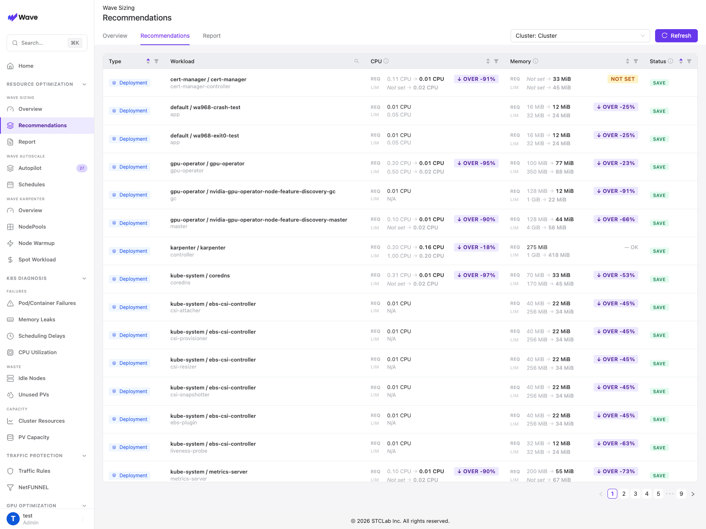Open Memory Leaks page
This screenshot has width=706, height=529.
47,319
